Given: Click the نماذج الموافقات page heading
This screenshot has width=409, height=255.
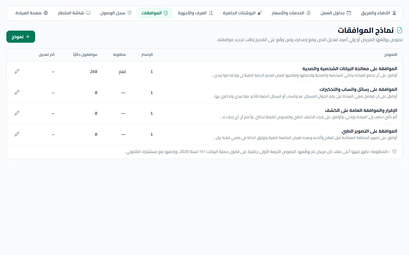Looking at the screenshot, I should tap(366, 30).
